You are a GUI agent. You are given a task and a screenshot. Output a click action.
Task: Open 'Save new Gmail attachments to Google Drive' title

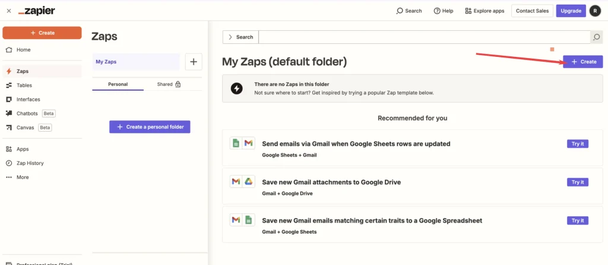tap(331, 182)
